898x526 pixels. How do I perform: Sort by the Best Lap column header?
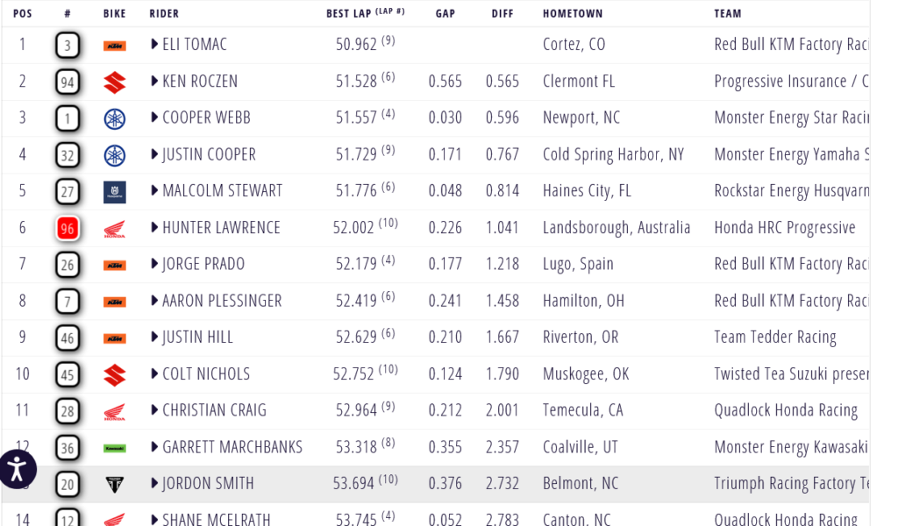coord(353,13)
